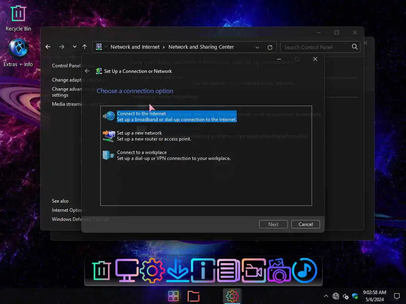Click the muted volume tray icon

click(346, 296)
